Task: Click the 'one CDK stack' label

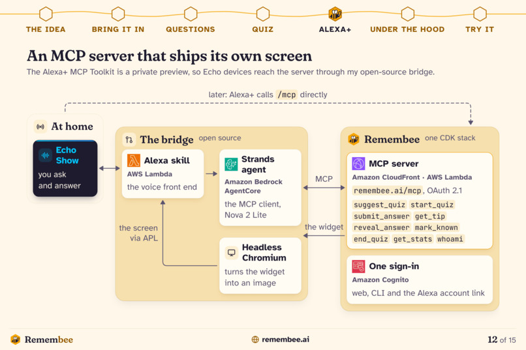Action: tap(450, 138)
